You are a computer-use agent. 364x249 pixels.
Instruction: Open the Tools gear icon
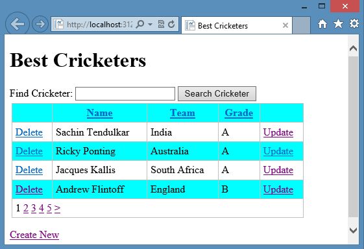click(x=354, y=23)
